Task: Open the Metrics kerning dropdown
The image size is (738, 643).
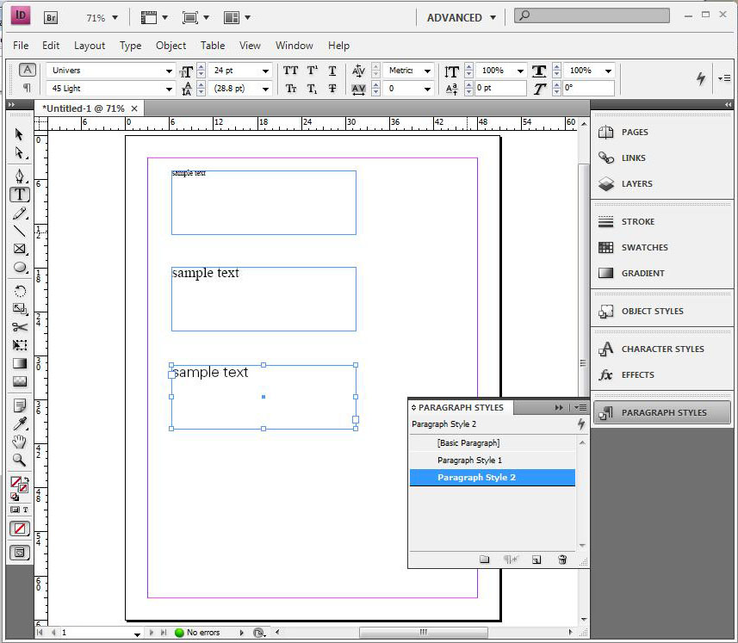Action: coord(427,71)
